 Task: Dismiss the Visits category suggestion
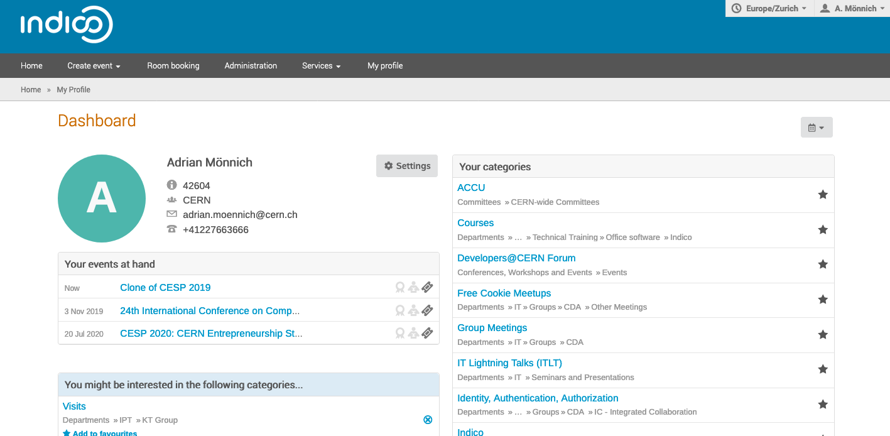click(428, 420)
